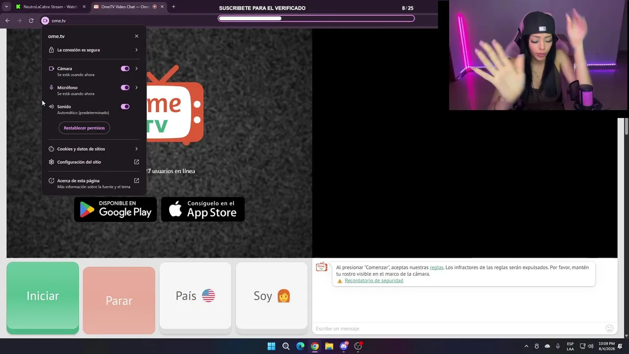This screenshot has width=629, height=354.
Task: Open Cookies y datos de sitios
Action: tap(93, 149)
